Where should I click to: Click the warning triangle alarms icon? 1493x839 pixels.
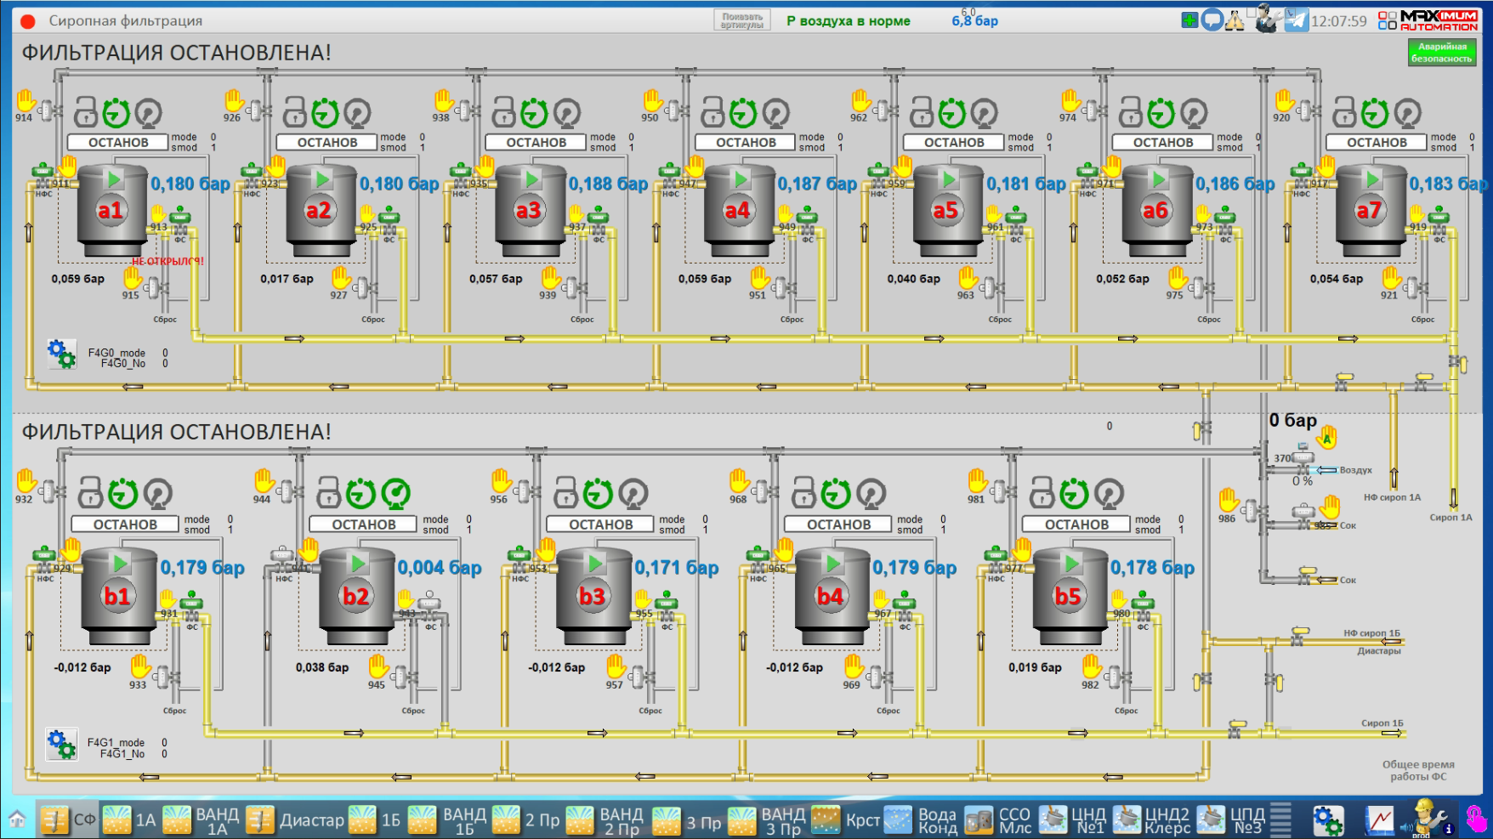point(1235,20)
